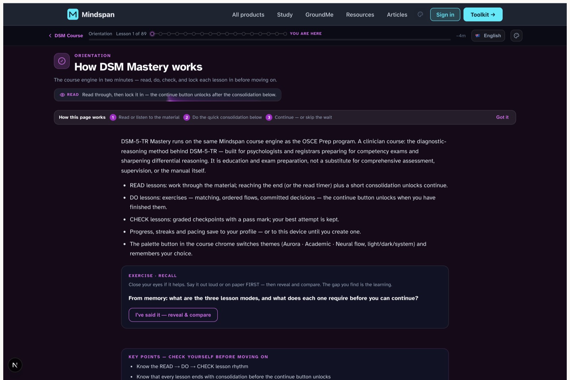The image size is (570, 380).
Task: Click the compass orientation icon beside the title
Action: (62, 61)
